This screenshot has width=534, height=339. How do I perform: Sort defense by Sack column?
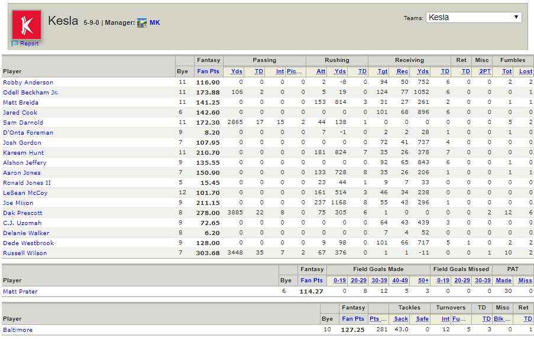[x=401, y=318]
